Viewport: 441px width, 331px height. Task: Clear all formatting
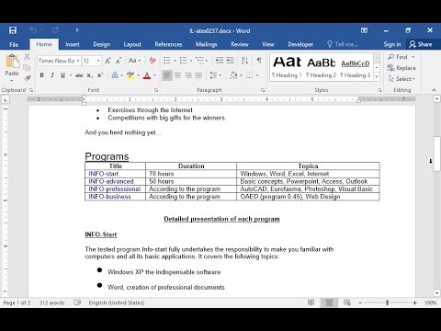(x=153, y=61)
